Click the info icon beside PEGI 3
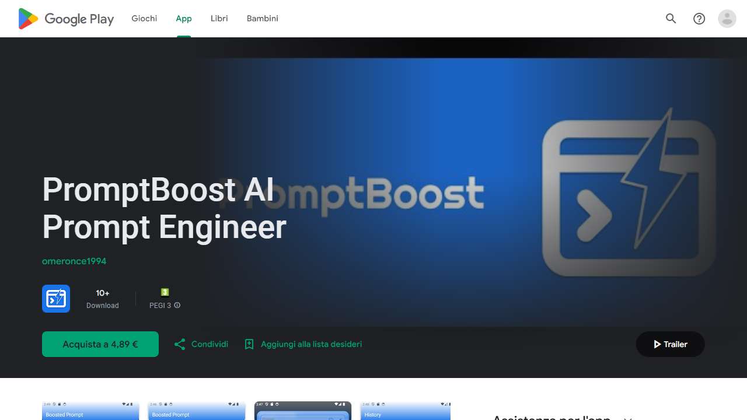Viewport: 747px width, 420px height. (177, 305)
